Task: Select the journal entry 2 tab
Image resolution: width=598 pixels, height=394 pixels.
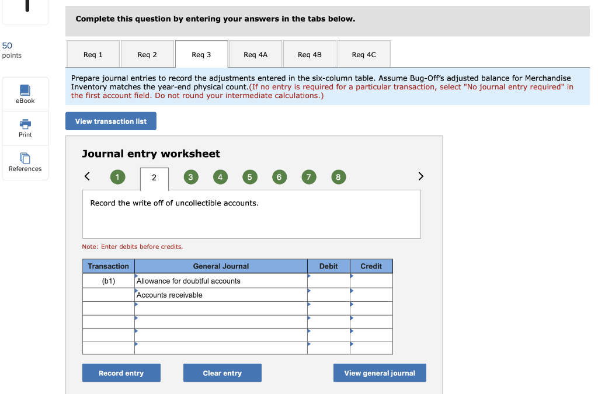Action: pos(154,178)
